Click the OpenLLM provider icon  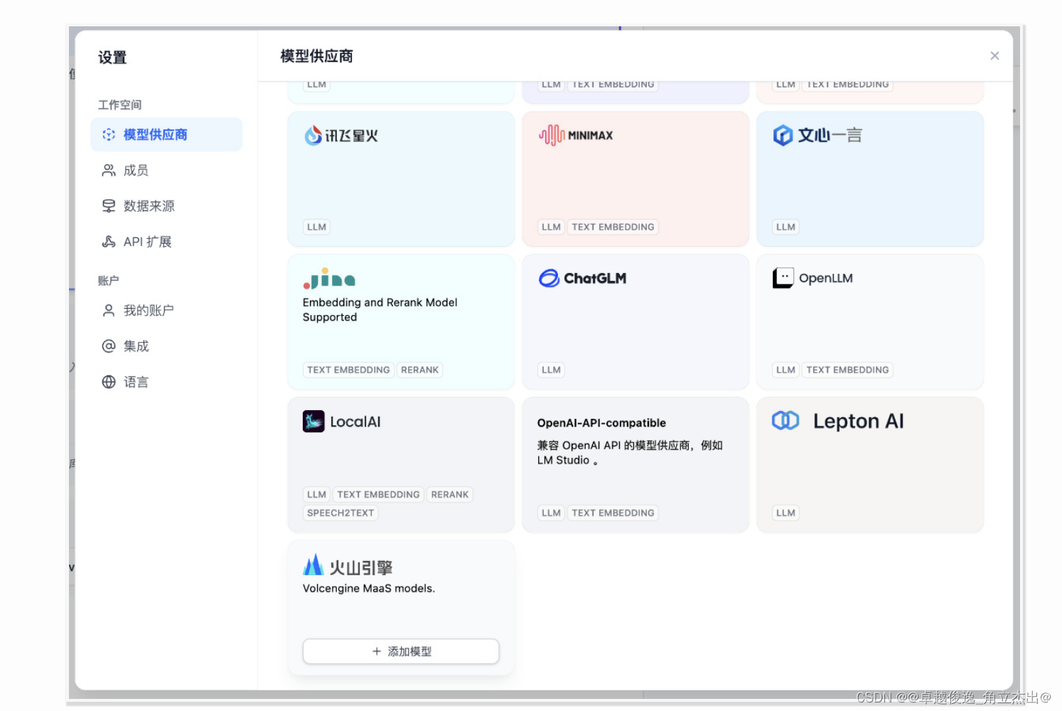783,278
